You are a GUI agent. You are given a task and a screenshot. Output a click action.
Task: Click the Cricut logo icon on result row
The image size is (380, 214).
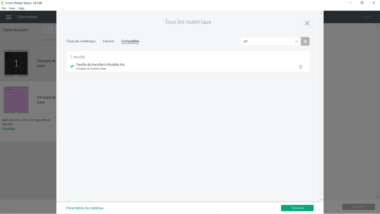[301, 67]
